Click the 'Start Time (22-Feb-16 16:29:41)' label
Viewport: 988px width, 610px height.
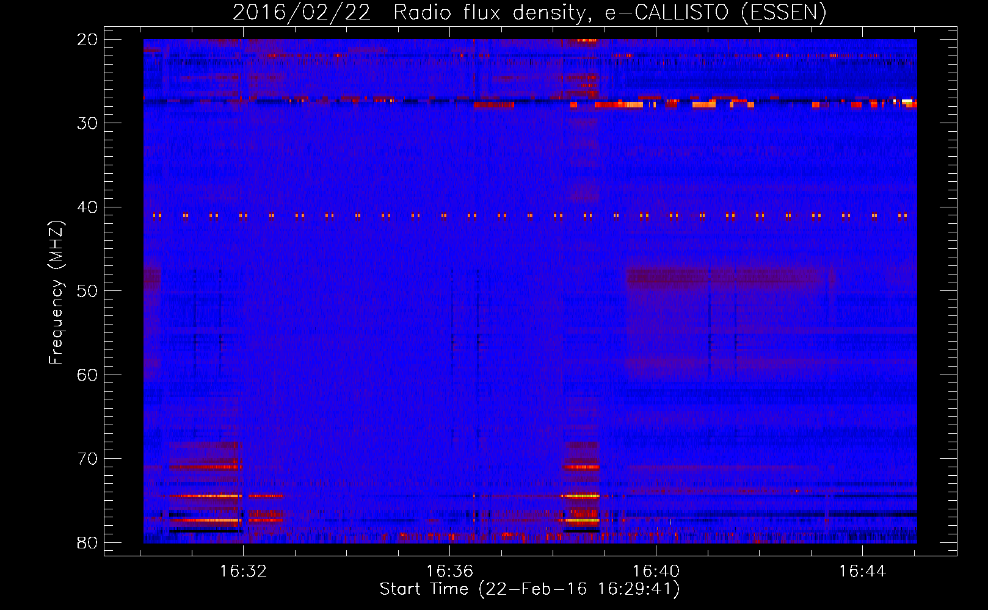pos(529,589)
